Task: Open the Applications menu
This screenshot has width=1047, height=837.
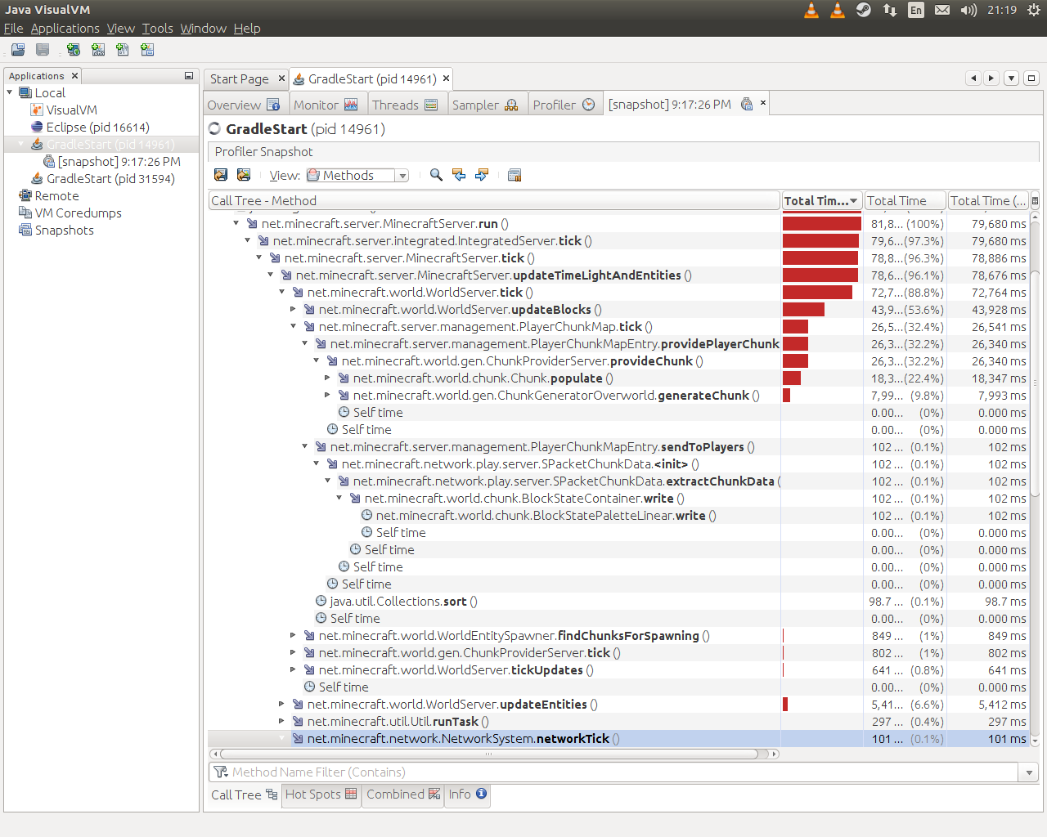Action: pos(65,29)
